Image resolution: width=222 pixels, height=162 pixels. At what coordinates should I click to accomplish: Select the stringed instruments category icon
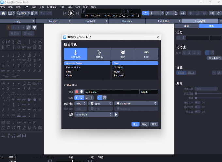[x=75, y=54]
